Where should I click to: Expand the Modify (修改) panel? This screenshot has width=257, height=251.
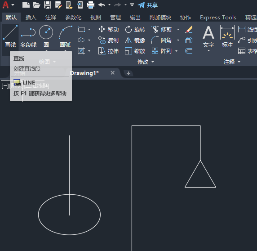(x=146, y=62)
